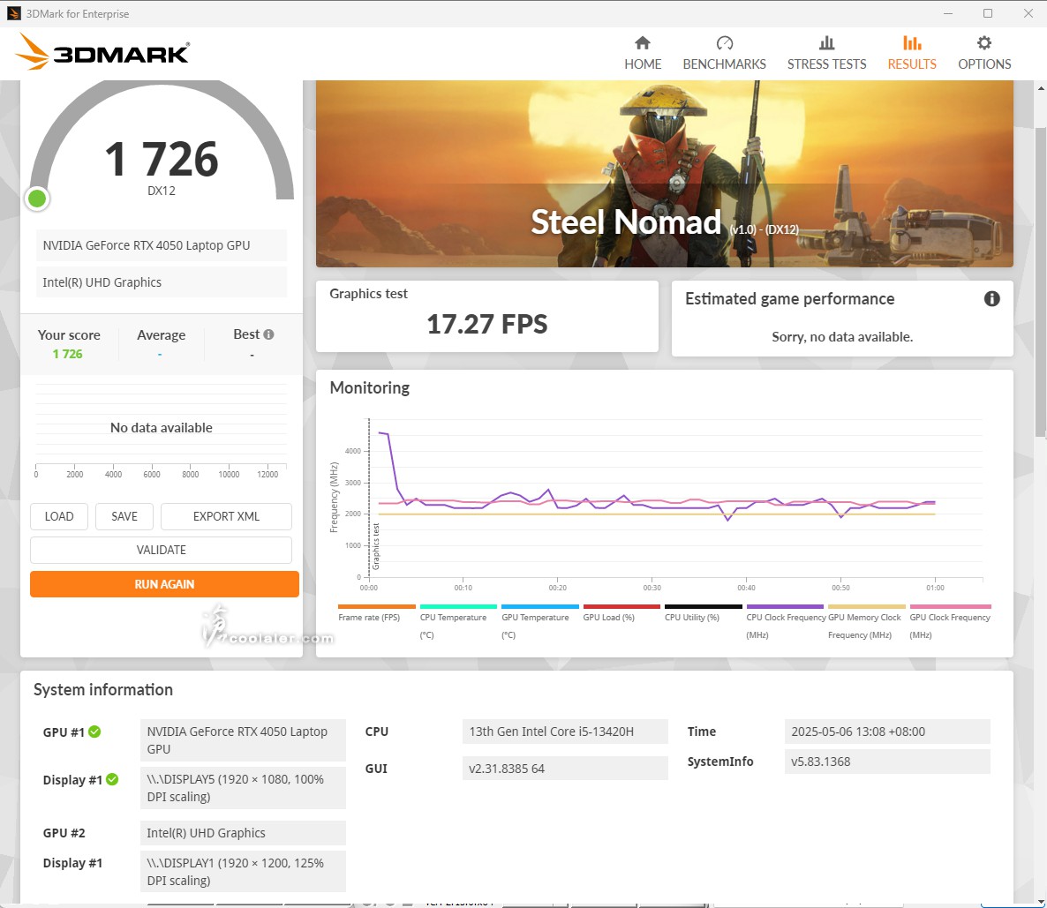Toggle the GPU Temperature legend series
Viewport: 1047px width, 908px height.
539,622
